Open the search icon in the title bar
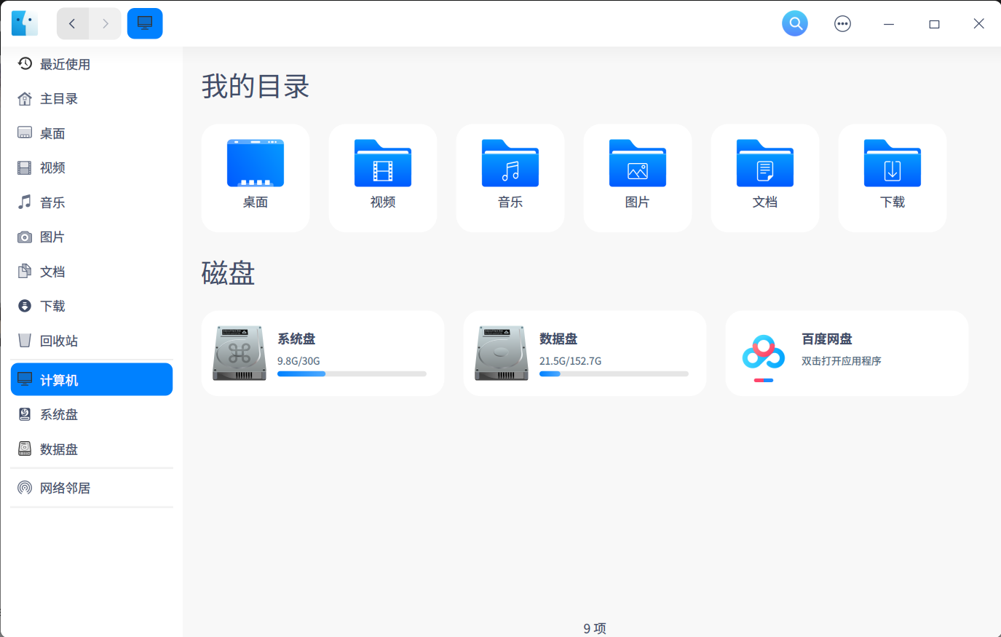The width and height of the screenshot is (1001, 637). [x=795, y=23]
